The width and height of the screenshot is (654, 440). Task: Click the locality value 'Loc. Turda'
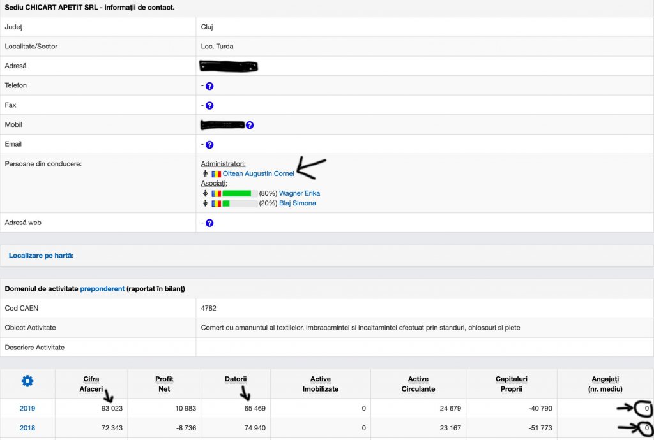tap(217, 46)
